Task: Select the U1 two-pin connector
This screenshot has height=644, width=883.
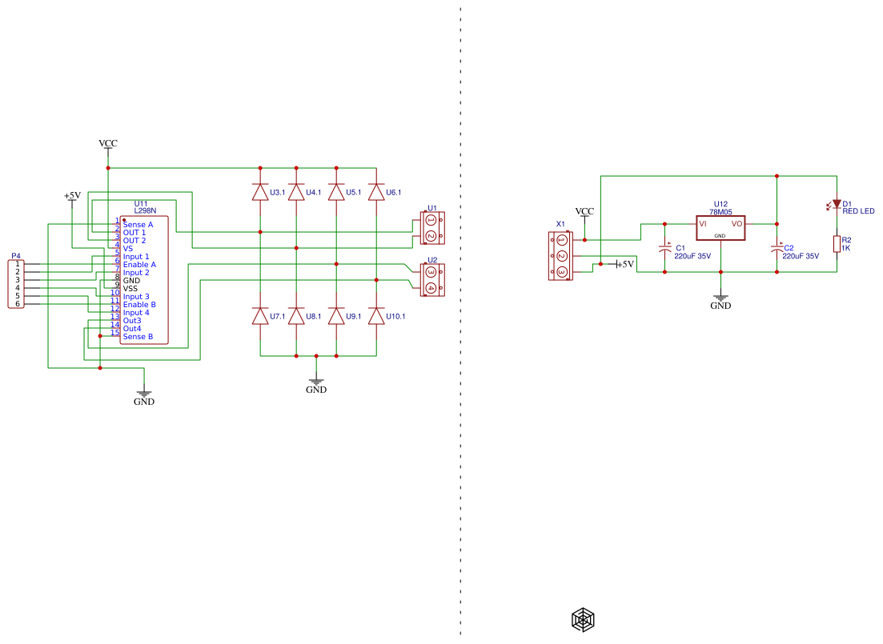Action: tap(431, 228)
